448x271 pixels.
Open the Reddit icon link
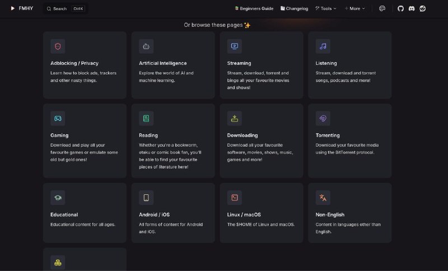click(x=423, y=8)
